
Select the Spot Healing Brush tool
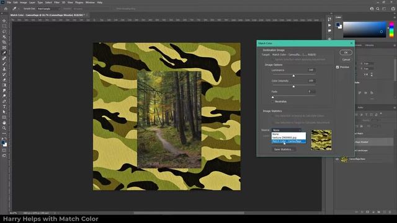point(4,58)
